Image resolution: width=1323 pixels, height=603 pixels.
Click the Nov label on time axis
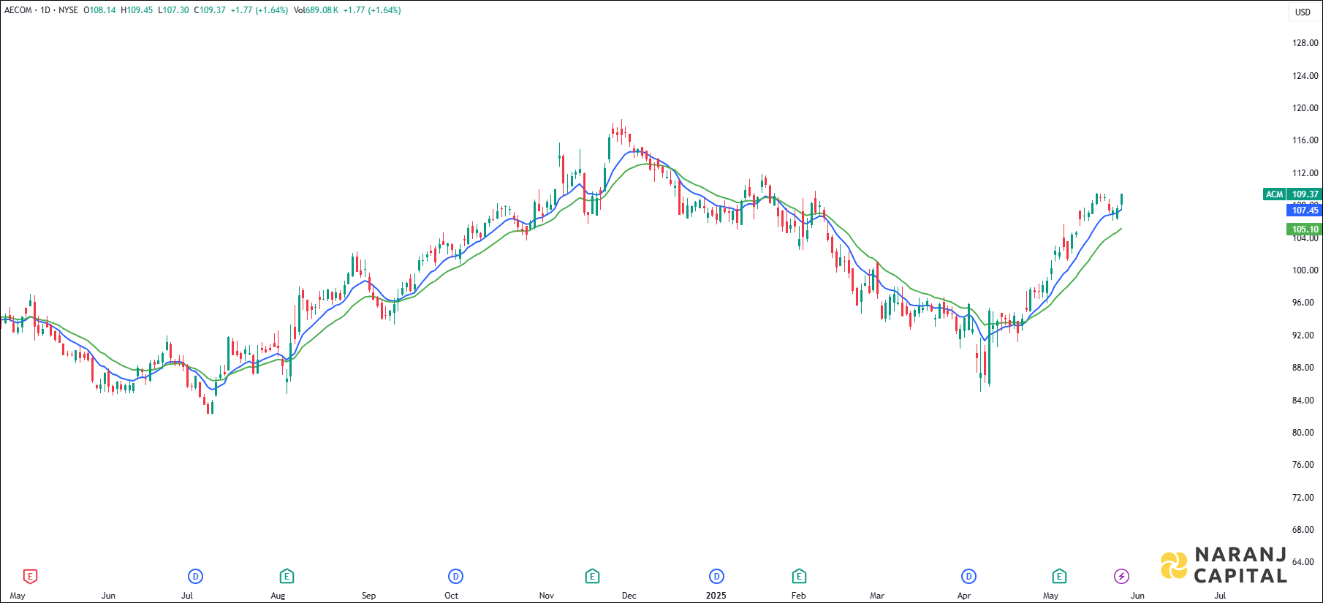point(547,596)
